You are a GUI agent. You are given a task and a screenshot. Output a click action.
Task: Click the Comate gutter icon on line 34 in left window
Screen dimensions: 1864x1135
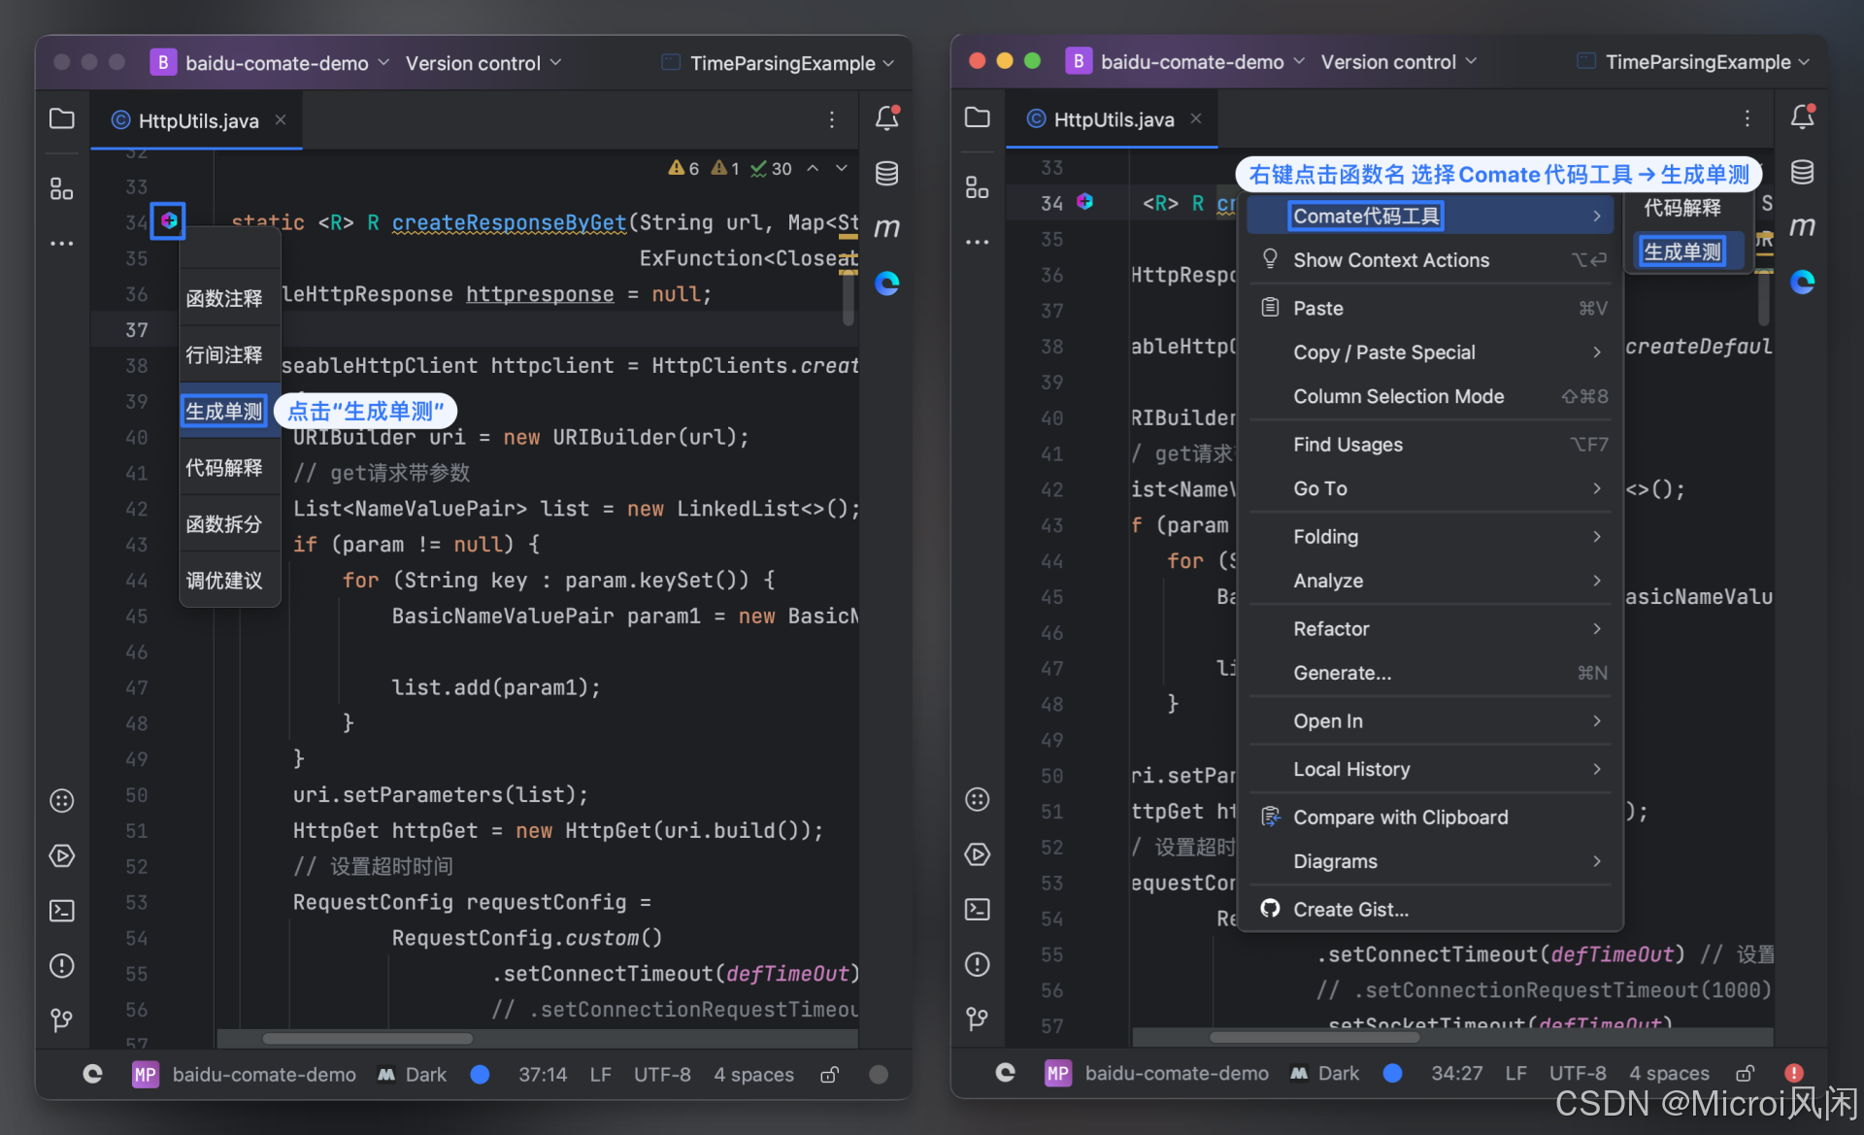pos(169,221)
